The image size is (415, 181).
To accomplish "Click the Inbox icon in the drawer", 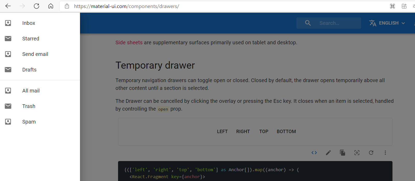I will tap(8, 23).
